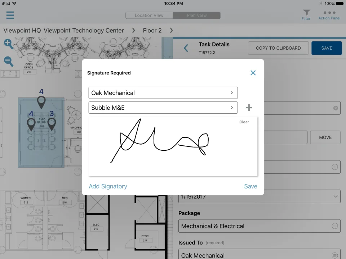Select Viewpoint Technology Center breadcrumb
Image resolution: width=346 pixels, height=259 pixels.
[84, 30]
